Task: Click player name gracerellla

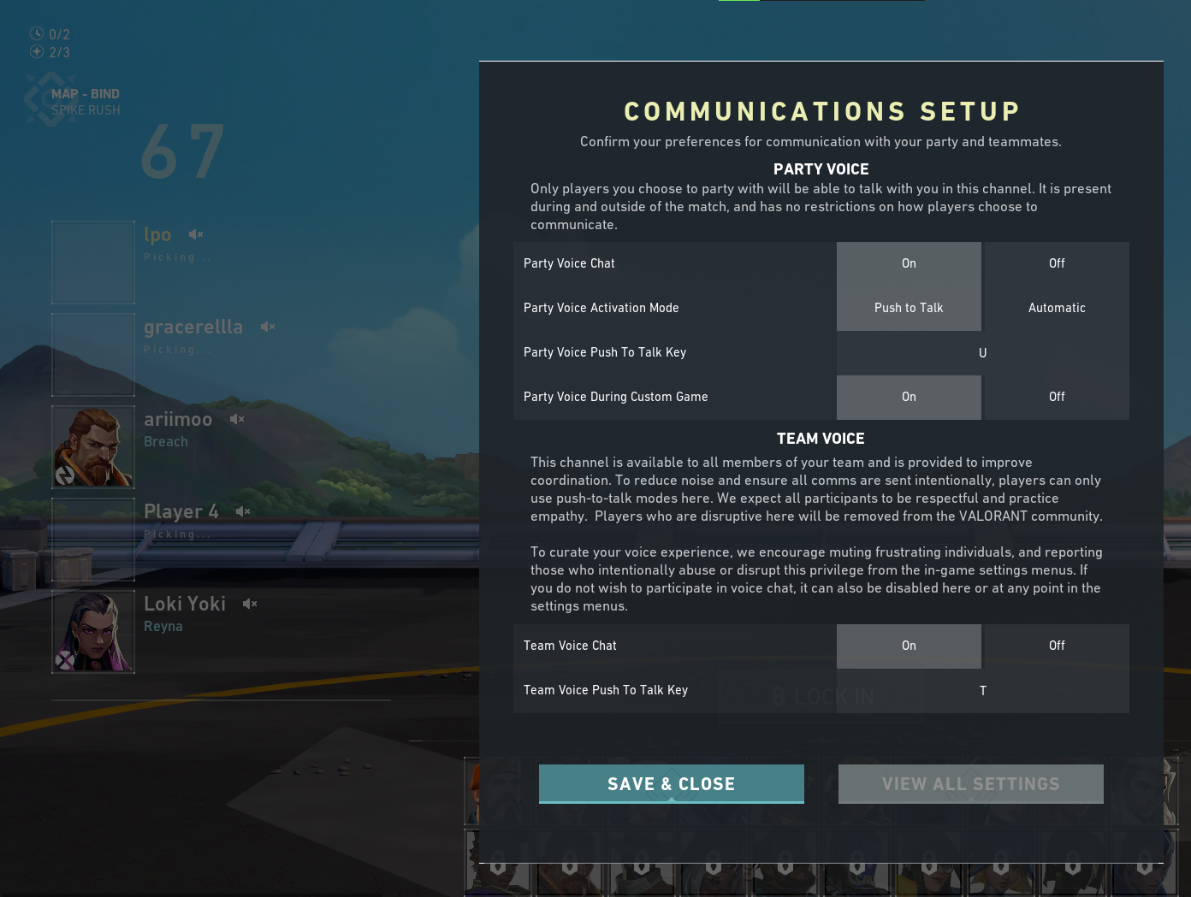Action: 193,327
